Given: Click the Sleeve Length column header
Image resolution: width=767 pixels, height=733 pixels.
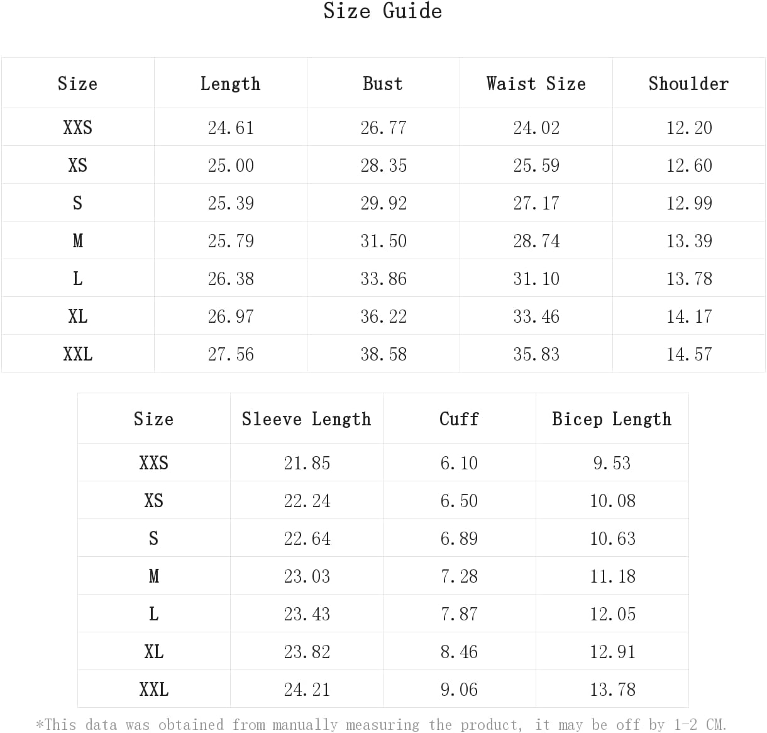Looking at the screenshot, I should (x=306, y=419).
